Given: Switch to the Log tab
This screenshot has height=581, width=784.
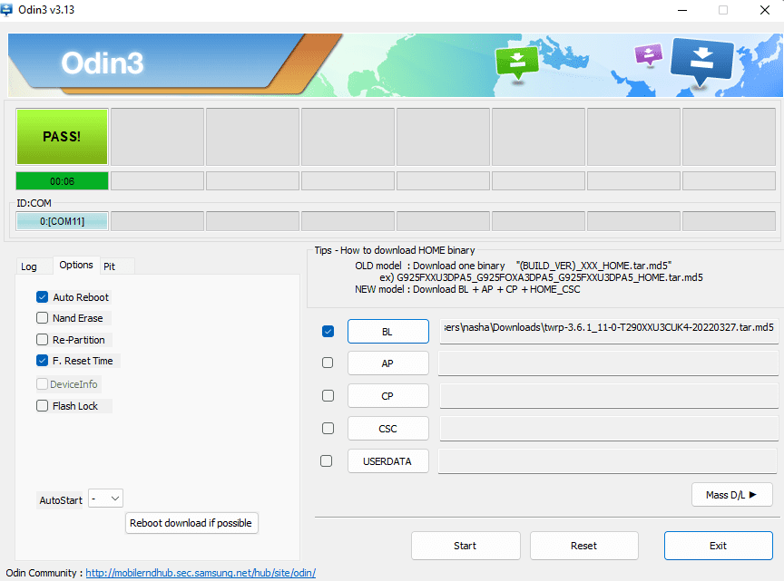Looking at the screenshot, I should pyautogui.click(x=30, y=266).
